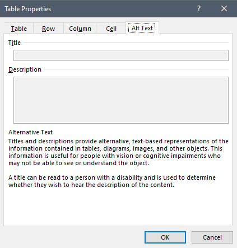Click paragraph starting 'Titles and descriptions provide'
The image size is (237, 248).
pyautogui.click(x=118, y=152)
